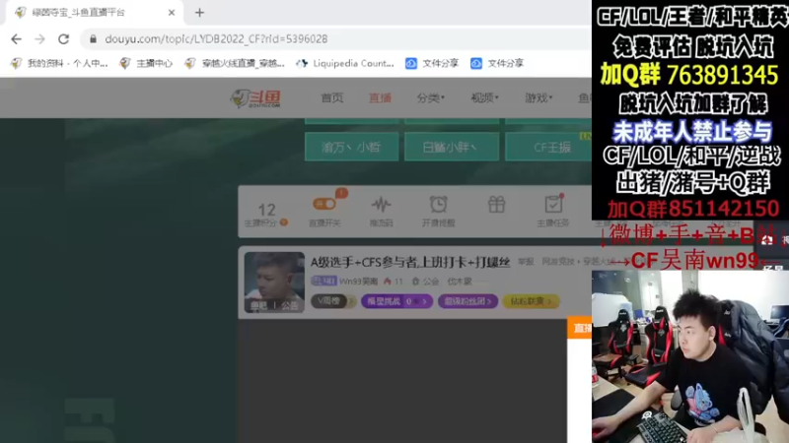This screenshot has height=443, width=789.
Task: Click the streamer name Wn99吴南
Action: (x=358, y=282)
